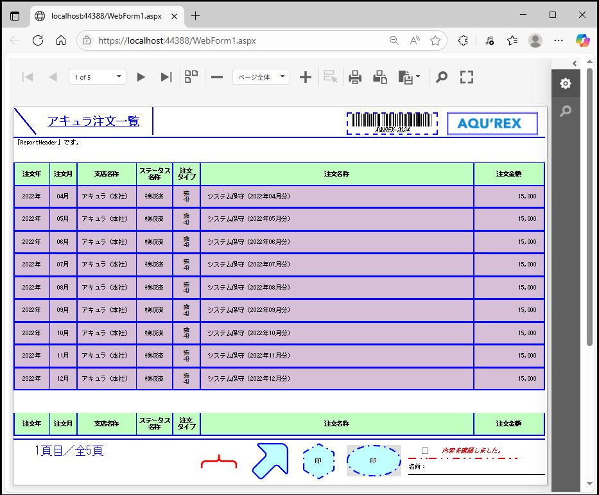Open the settings gear in right panel

[565, 83]
